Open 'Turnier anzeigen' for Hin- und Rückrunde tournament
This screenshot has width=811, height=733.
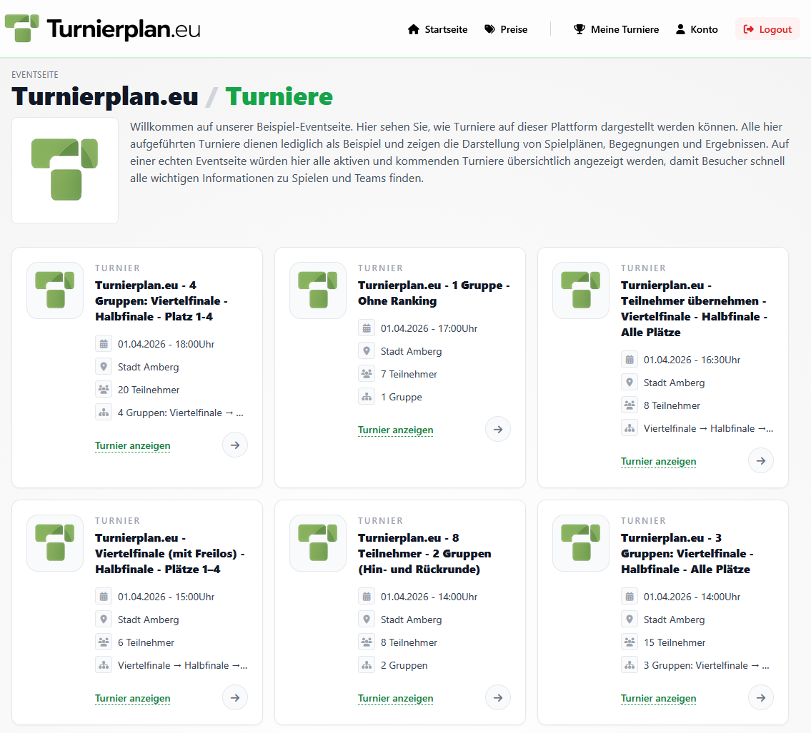(396, 699)
